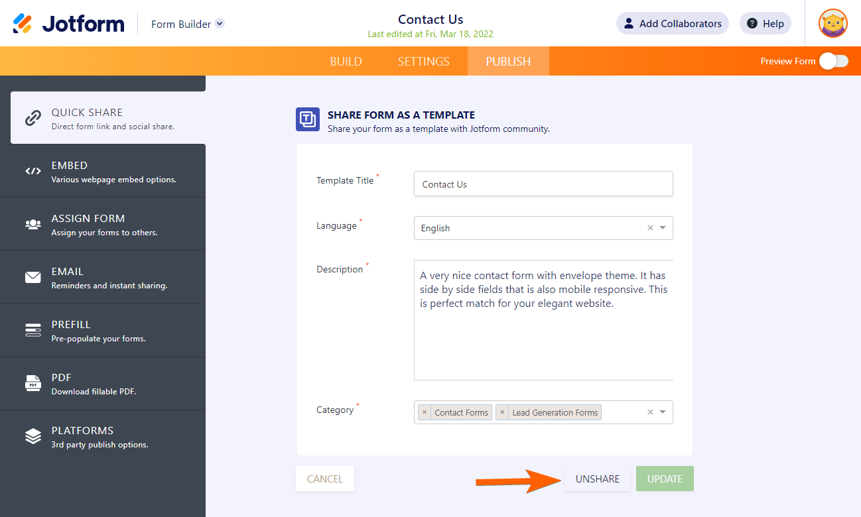The height and width of the screenshot is (517, 861).
Task: Open the Assign Form people icon
Action: (x=33, y=224)
